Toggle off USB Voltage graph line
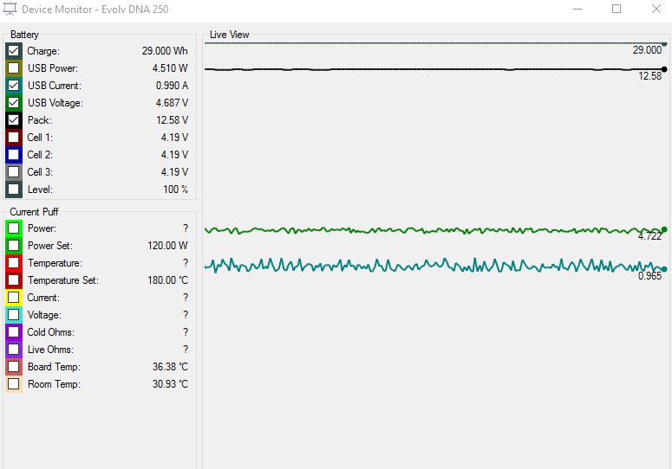The height and width of the screenshot is (469, 672). [x=14, y=103]
